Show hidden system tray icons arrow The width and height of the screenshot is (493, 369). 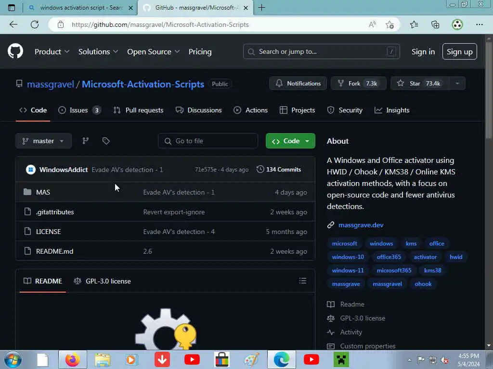(x=409, y=360)
